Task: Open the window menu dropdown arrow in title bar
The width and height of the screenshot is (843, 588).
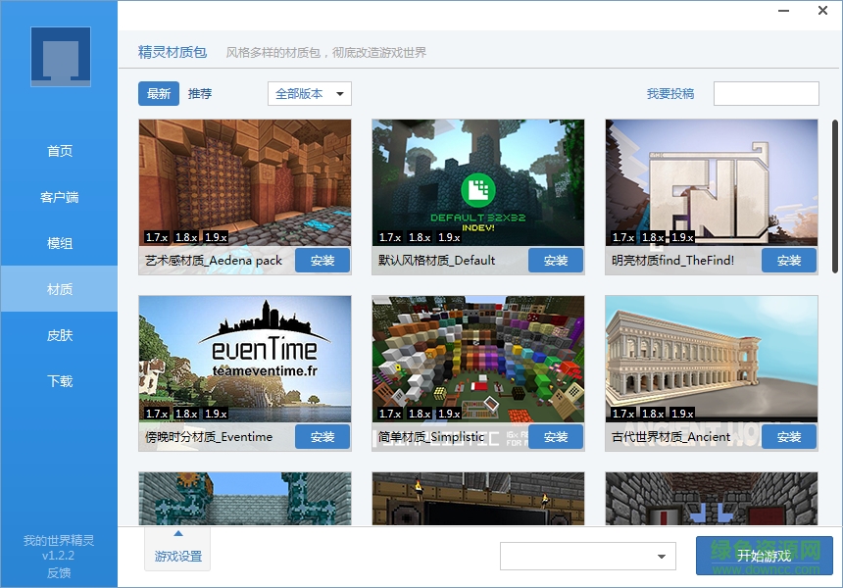Action: pyautogui.click(x=785, y=11)
